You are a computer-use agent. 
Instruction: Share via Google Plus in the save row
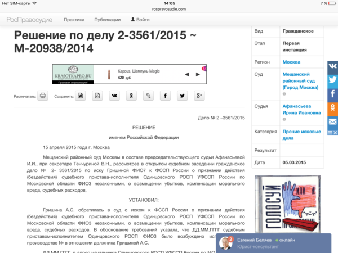coord(199,96)
